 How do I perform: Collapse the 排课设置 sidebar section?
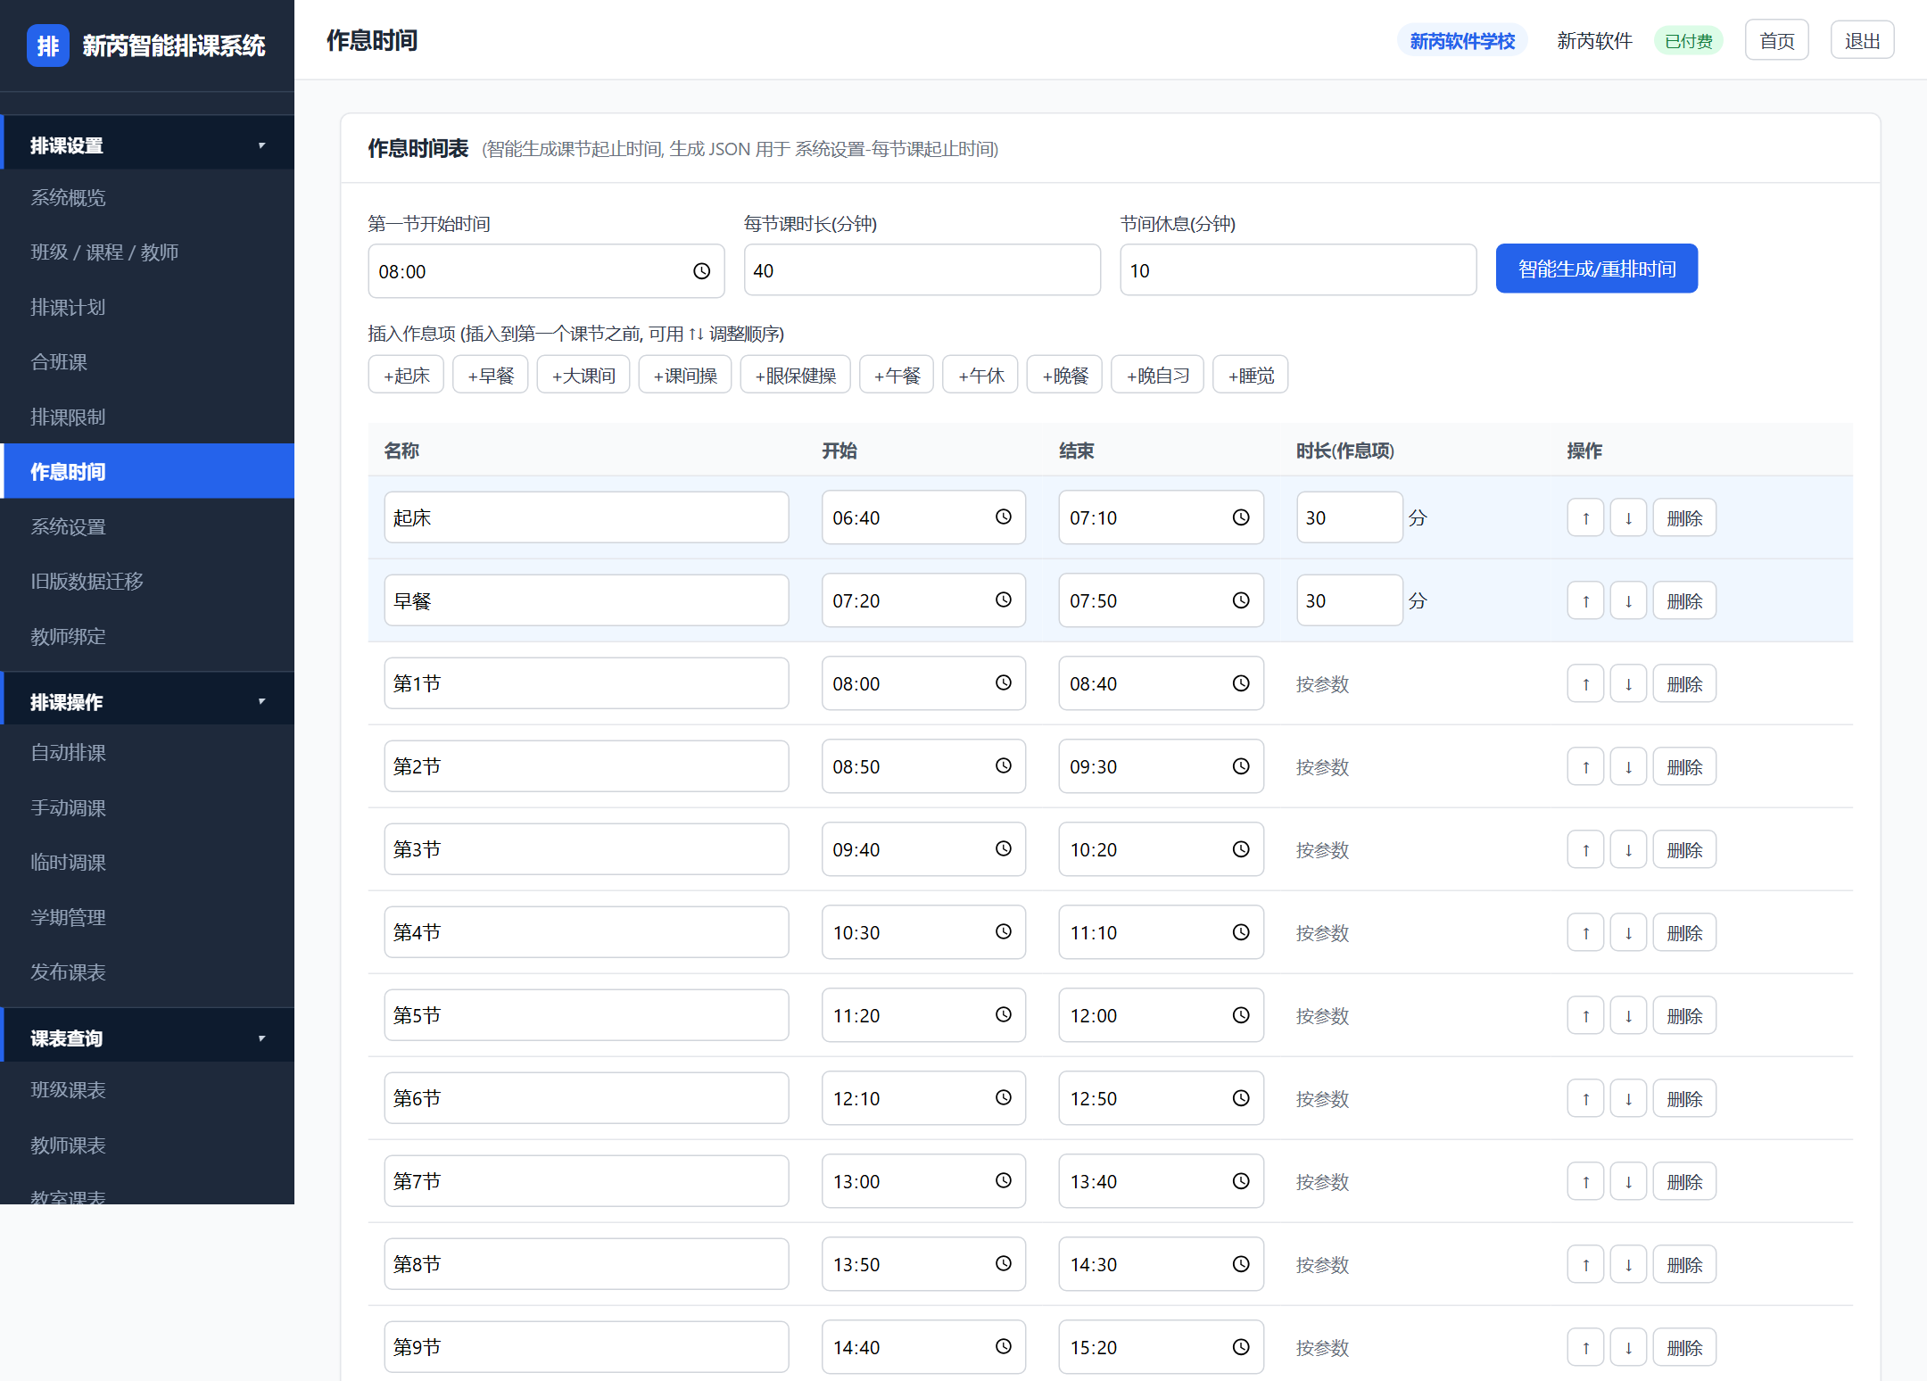[x=147, y=145]
